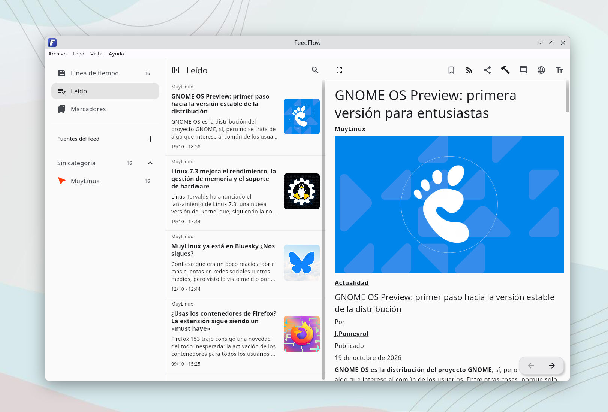
Task: Click the hammer tool icon in reader toolbar
Action: pos(505,70)
